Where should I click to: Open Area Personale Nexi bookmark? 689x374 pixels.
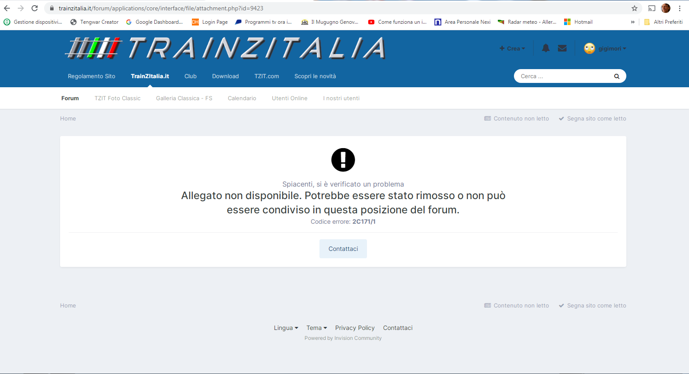(463, 22)
